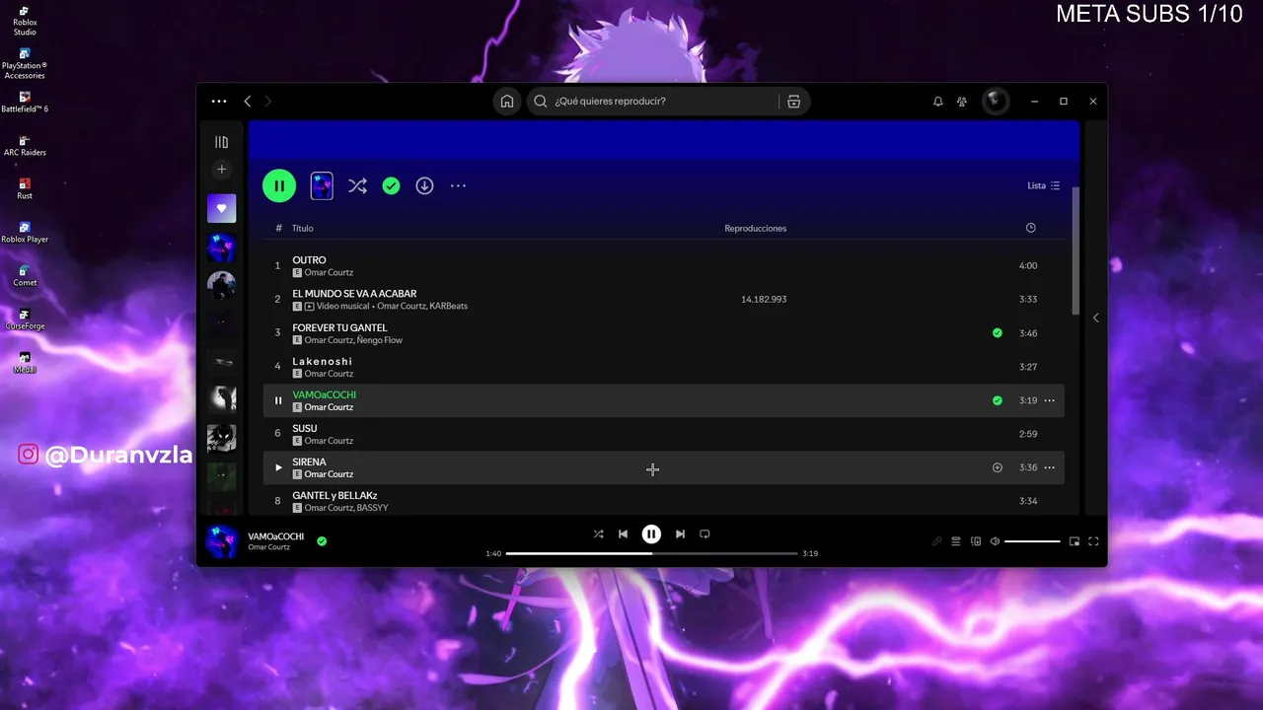1263x710 pixels.
Task: Toggle saved check on FOREVER TU GANTEL
Action: [x=997, y=333]
